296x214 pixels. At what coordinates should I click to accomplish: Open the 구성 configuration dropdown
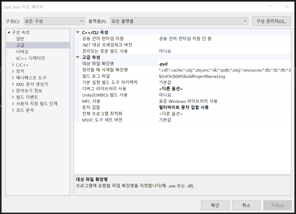[54, 21]
